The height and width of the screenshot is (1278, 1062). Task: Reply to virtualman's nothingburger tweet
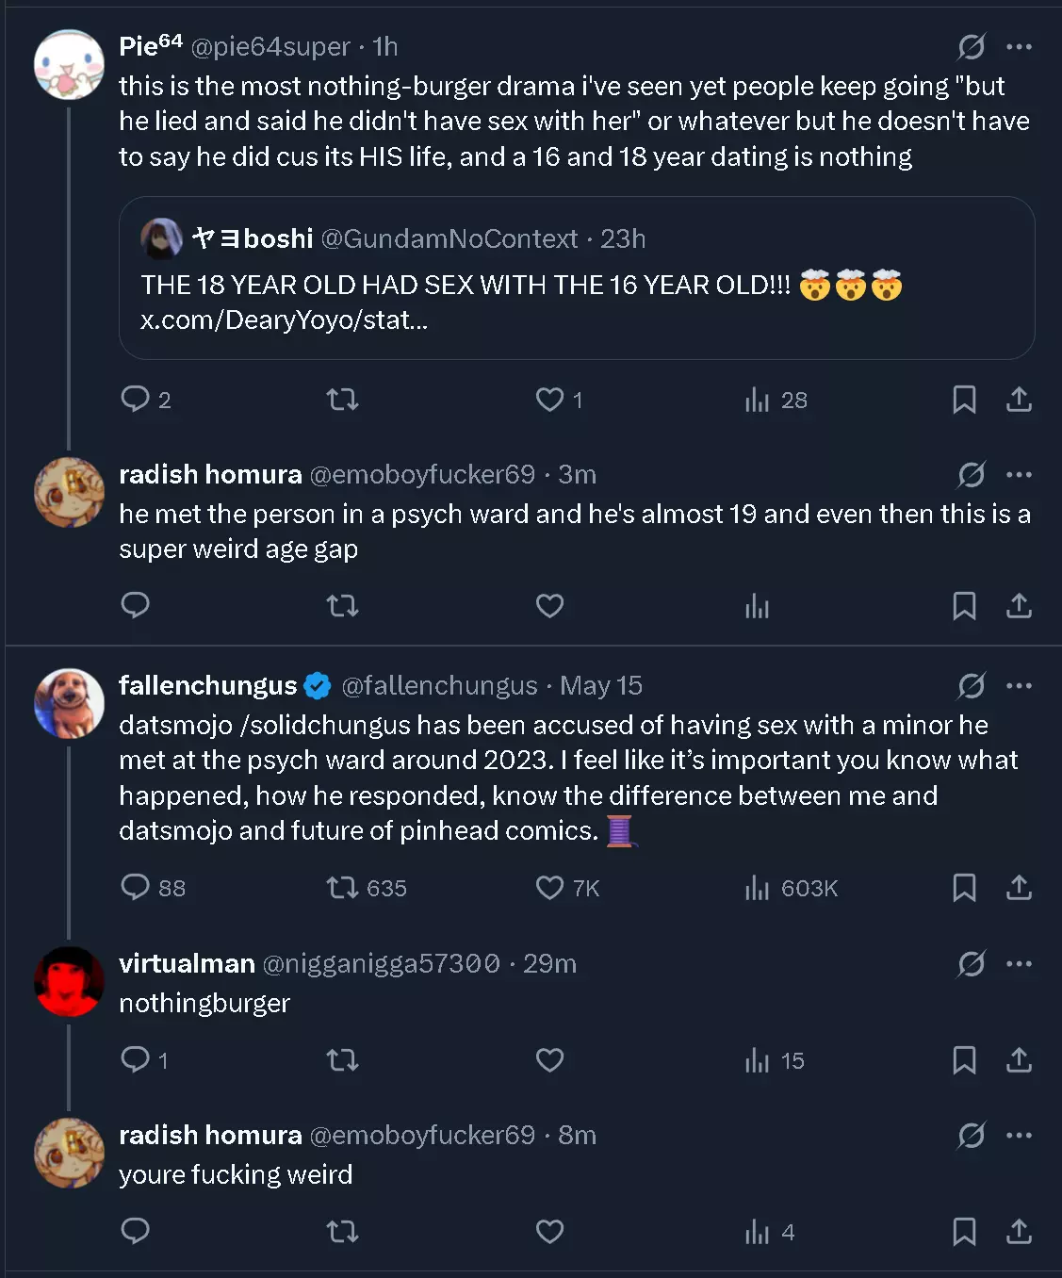coord(144,1060)
